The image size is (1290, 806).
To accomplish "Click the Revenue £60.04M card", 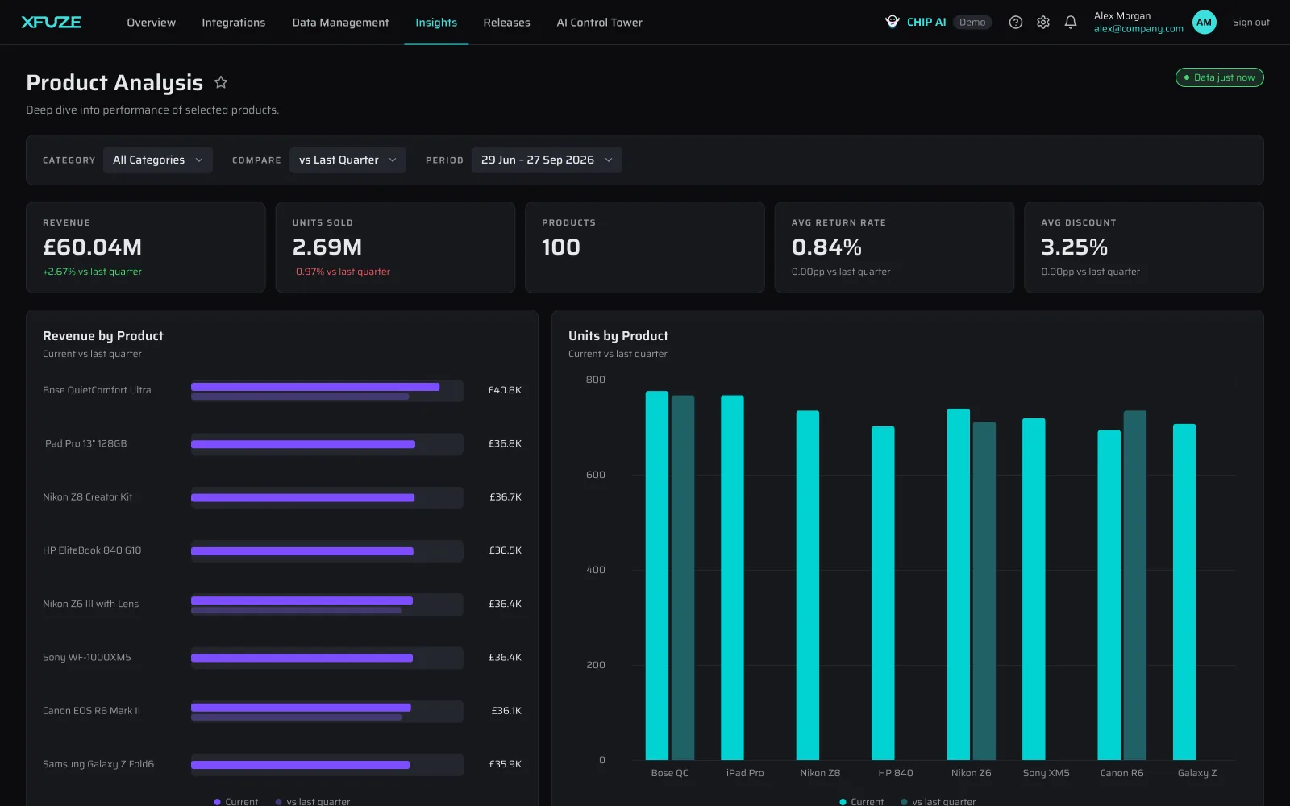I will (146, 247).
